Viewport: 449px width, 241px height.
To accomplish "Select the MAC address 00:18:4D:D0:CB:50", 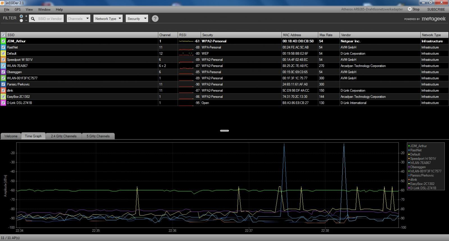I will coord(298,41).
